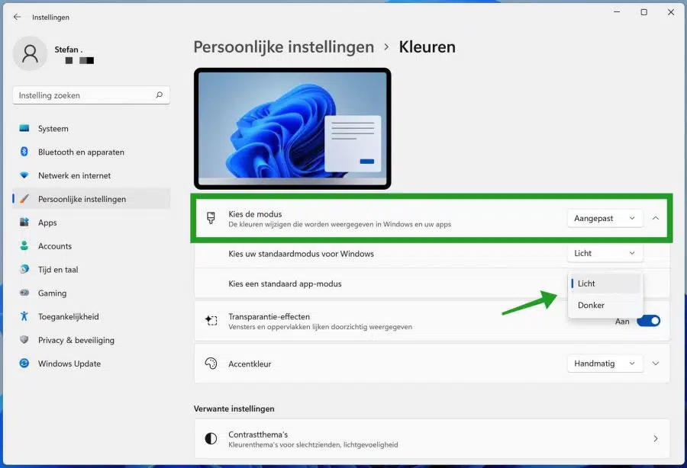Click the Transparantie-effecten label
The image size is (687, 468).
click(x=269, y=316)
